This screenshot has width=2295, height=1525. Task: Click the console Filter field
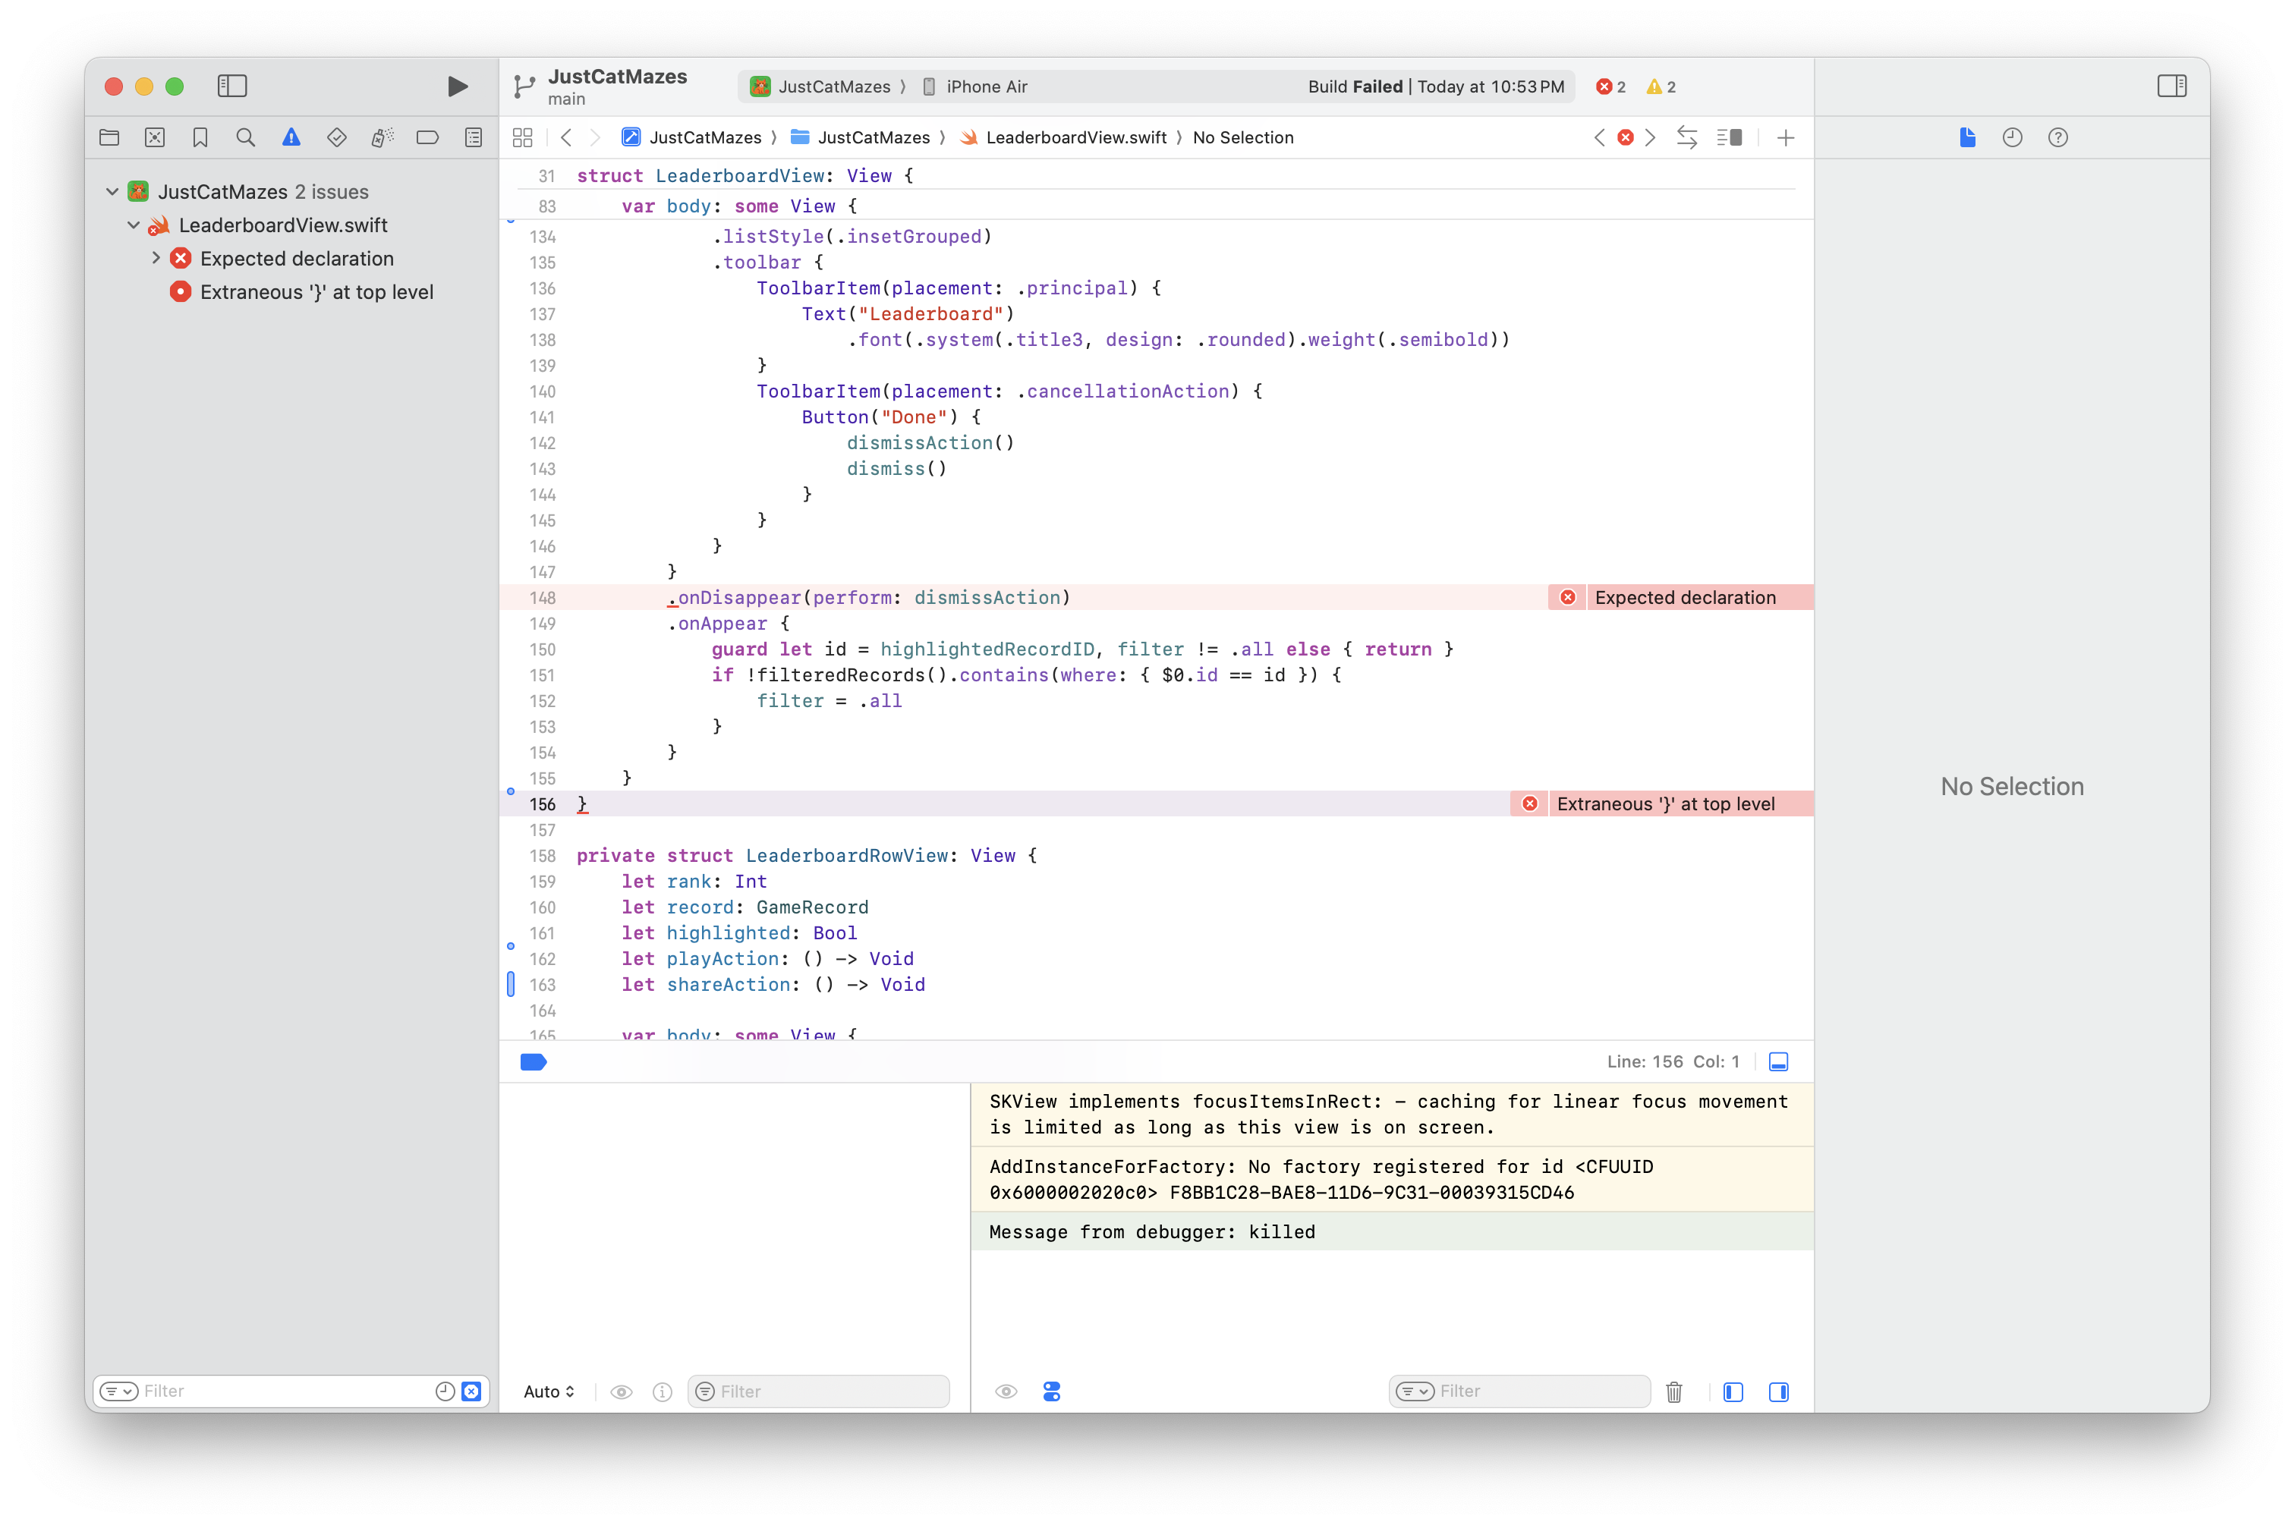coord(1537,1391)
